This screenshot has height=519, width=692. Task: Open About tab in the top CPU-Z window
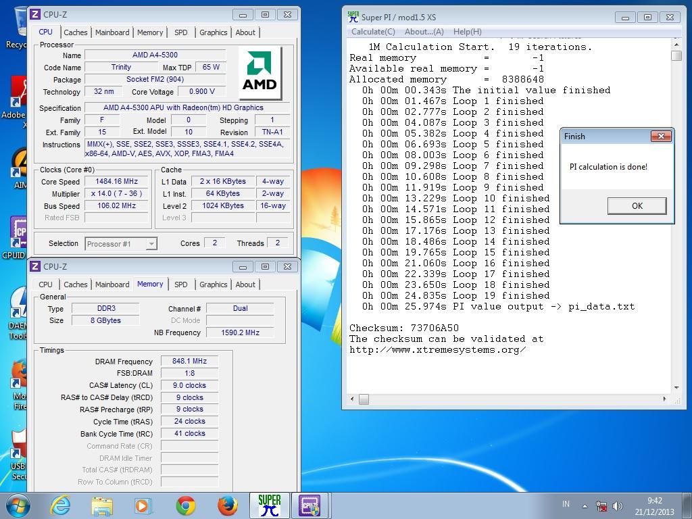(x=245, y=32)
